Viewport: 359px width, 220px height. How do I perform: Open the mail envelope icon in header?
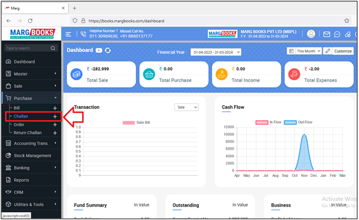pyautogui.click(x=327, y=34)
